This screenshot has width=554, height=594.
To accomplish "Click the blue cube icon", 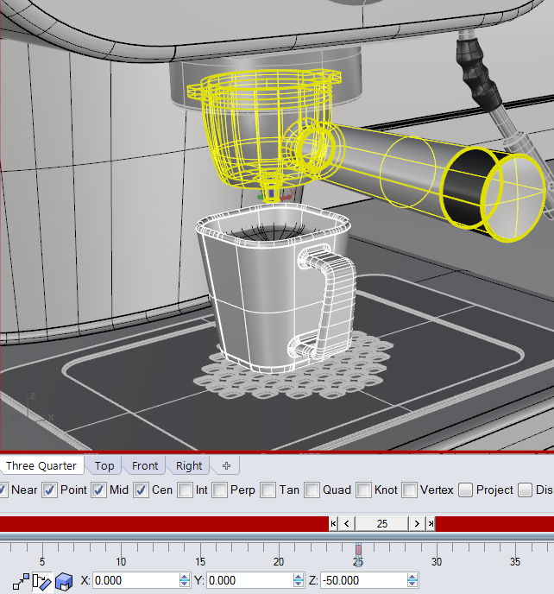I will (63, 581).
